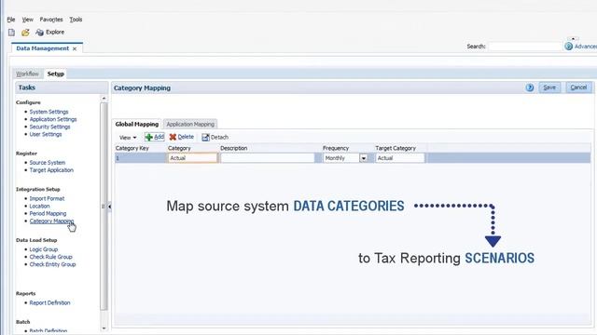Cancel the category mapping changes
The height and width of the screenshot is (335, 597).
point(578,87)
